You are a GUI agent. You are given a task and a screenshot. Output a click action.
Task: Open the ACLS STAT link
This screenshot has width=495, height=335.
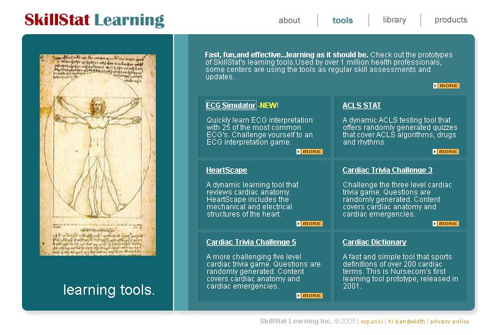coord(361,105)
